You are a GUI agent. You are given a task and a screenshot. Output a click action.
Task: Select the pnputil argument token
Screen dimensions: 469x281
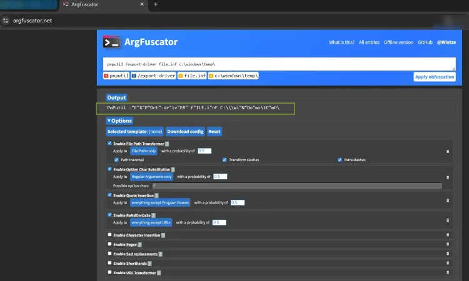pos(116,76)
